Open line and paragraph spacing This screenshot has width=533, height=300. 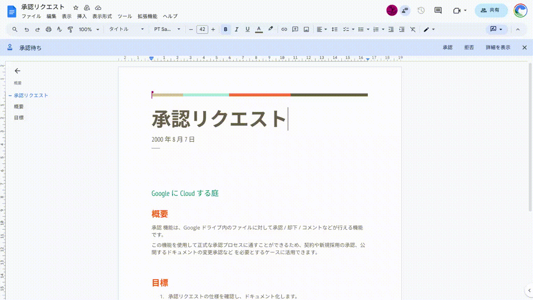point(334,29)
